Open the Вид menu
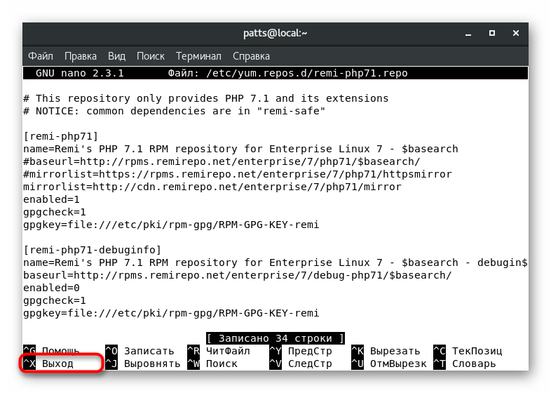Image resolution: width=551 pixels, height=393 pixels. [x=116, y=56]
